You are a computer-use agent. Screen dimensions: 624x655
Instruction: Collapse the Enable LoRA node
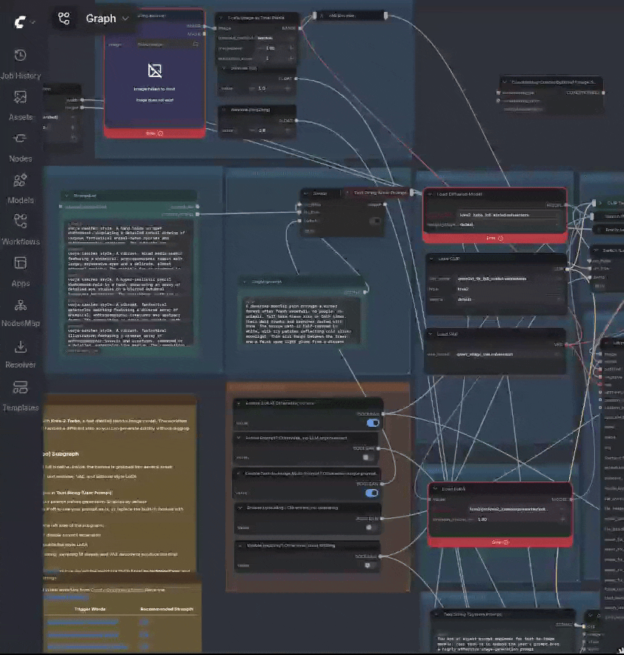click(x=239, y=403)
